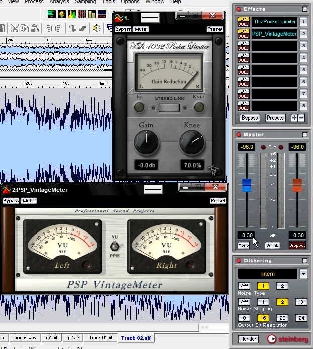Click the Dropout button
Viewport: 313px width, 349px height.
[x=297, y=245]
